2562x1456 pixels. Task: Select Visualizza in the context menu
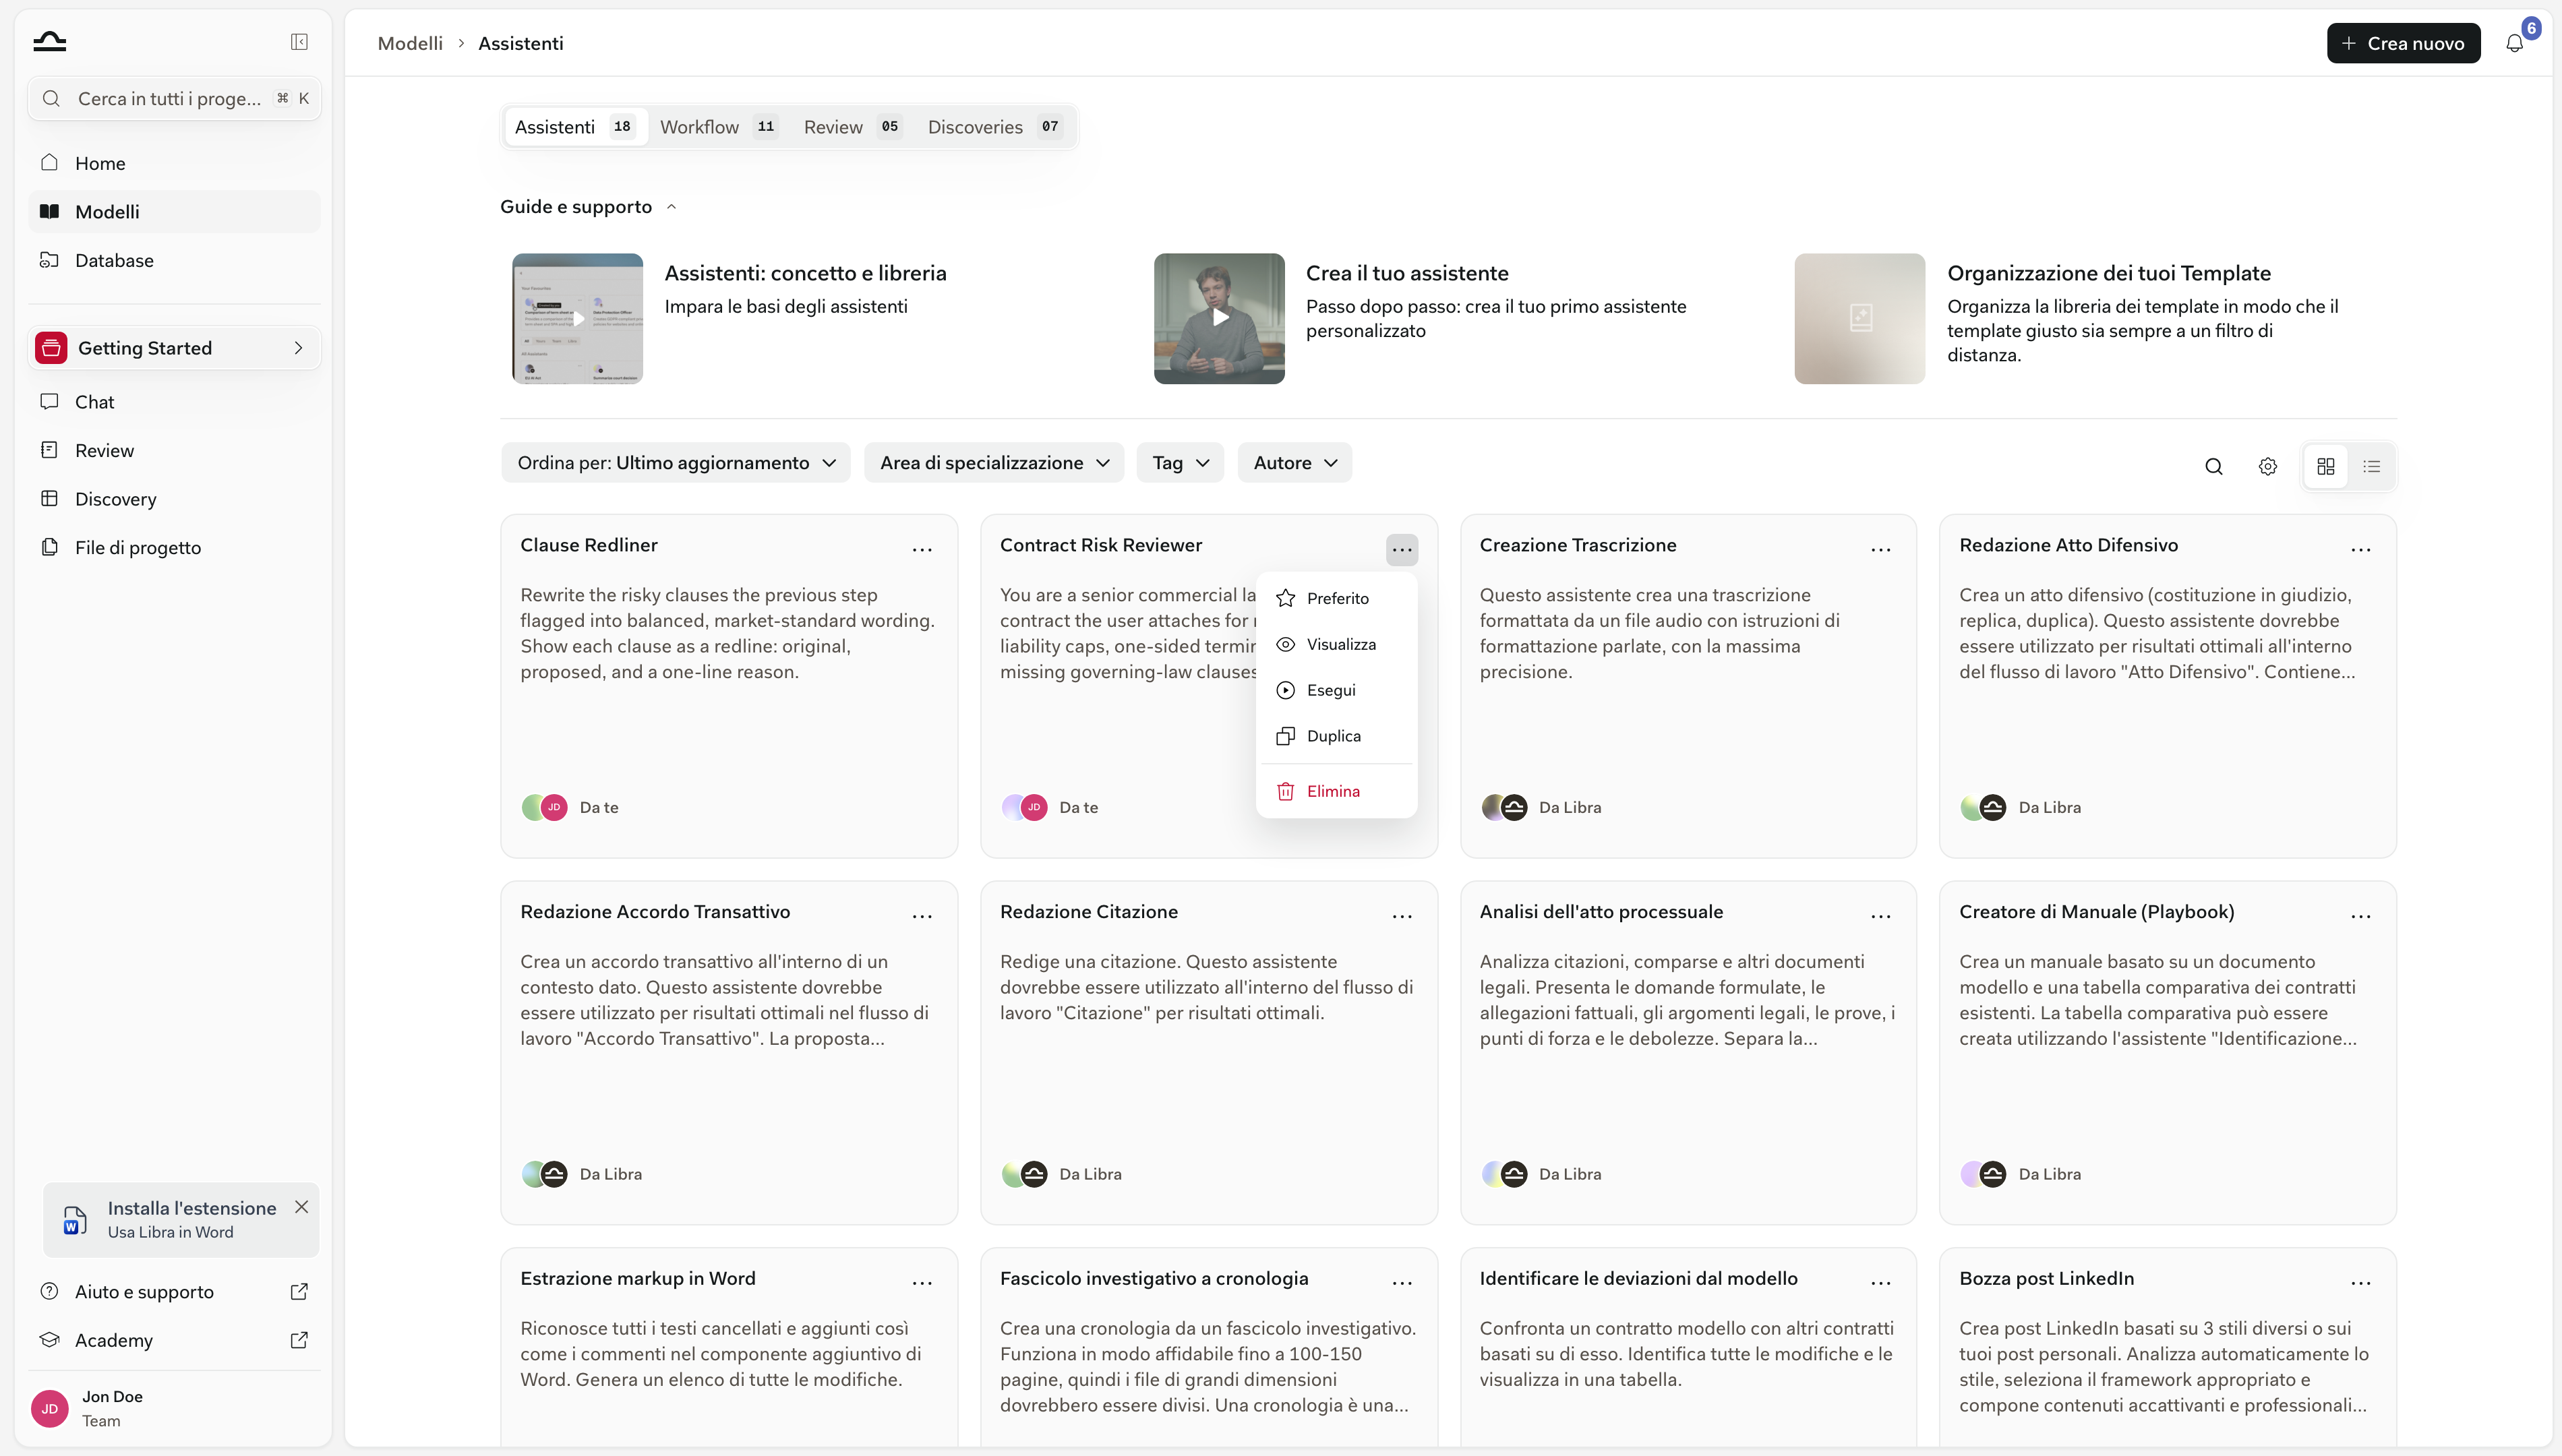point(1337,644)
